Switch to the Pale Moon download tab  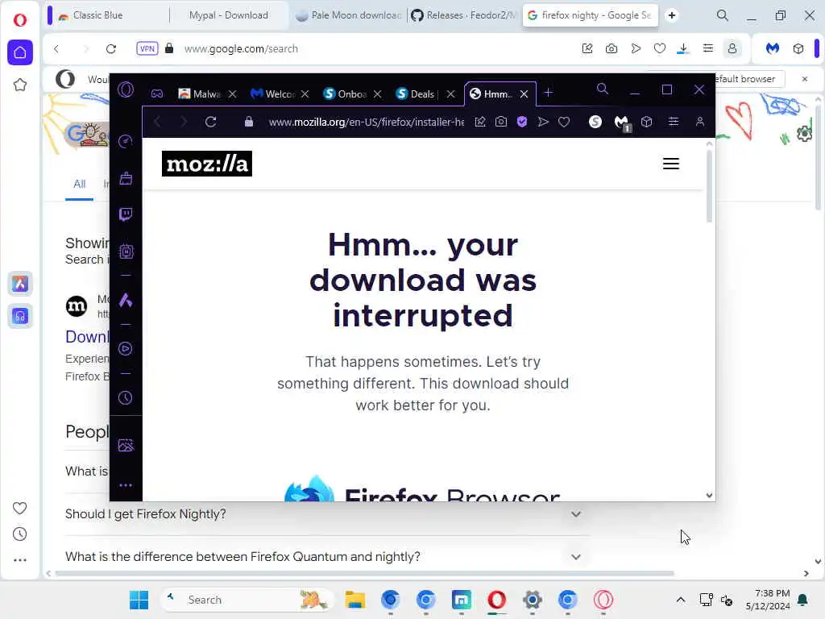point(348,15)
